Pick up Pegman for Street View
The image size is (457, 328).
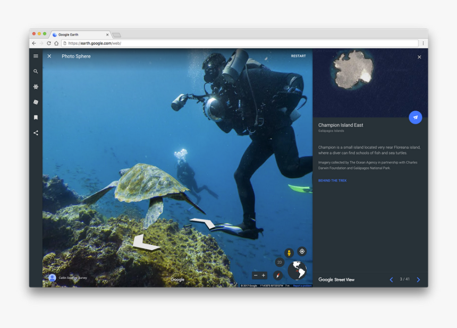288,253
